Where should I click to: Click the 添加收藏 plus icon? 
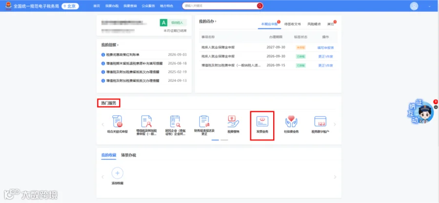pos(117,173)
